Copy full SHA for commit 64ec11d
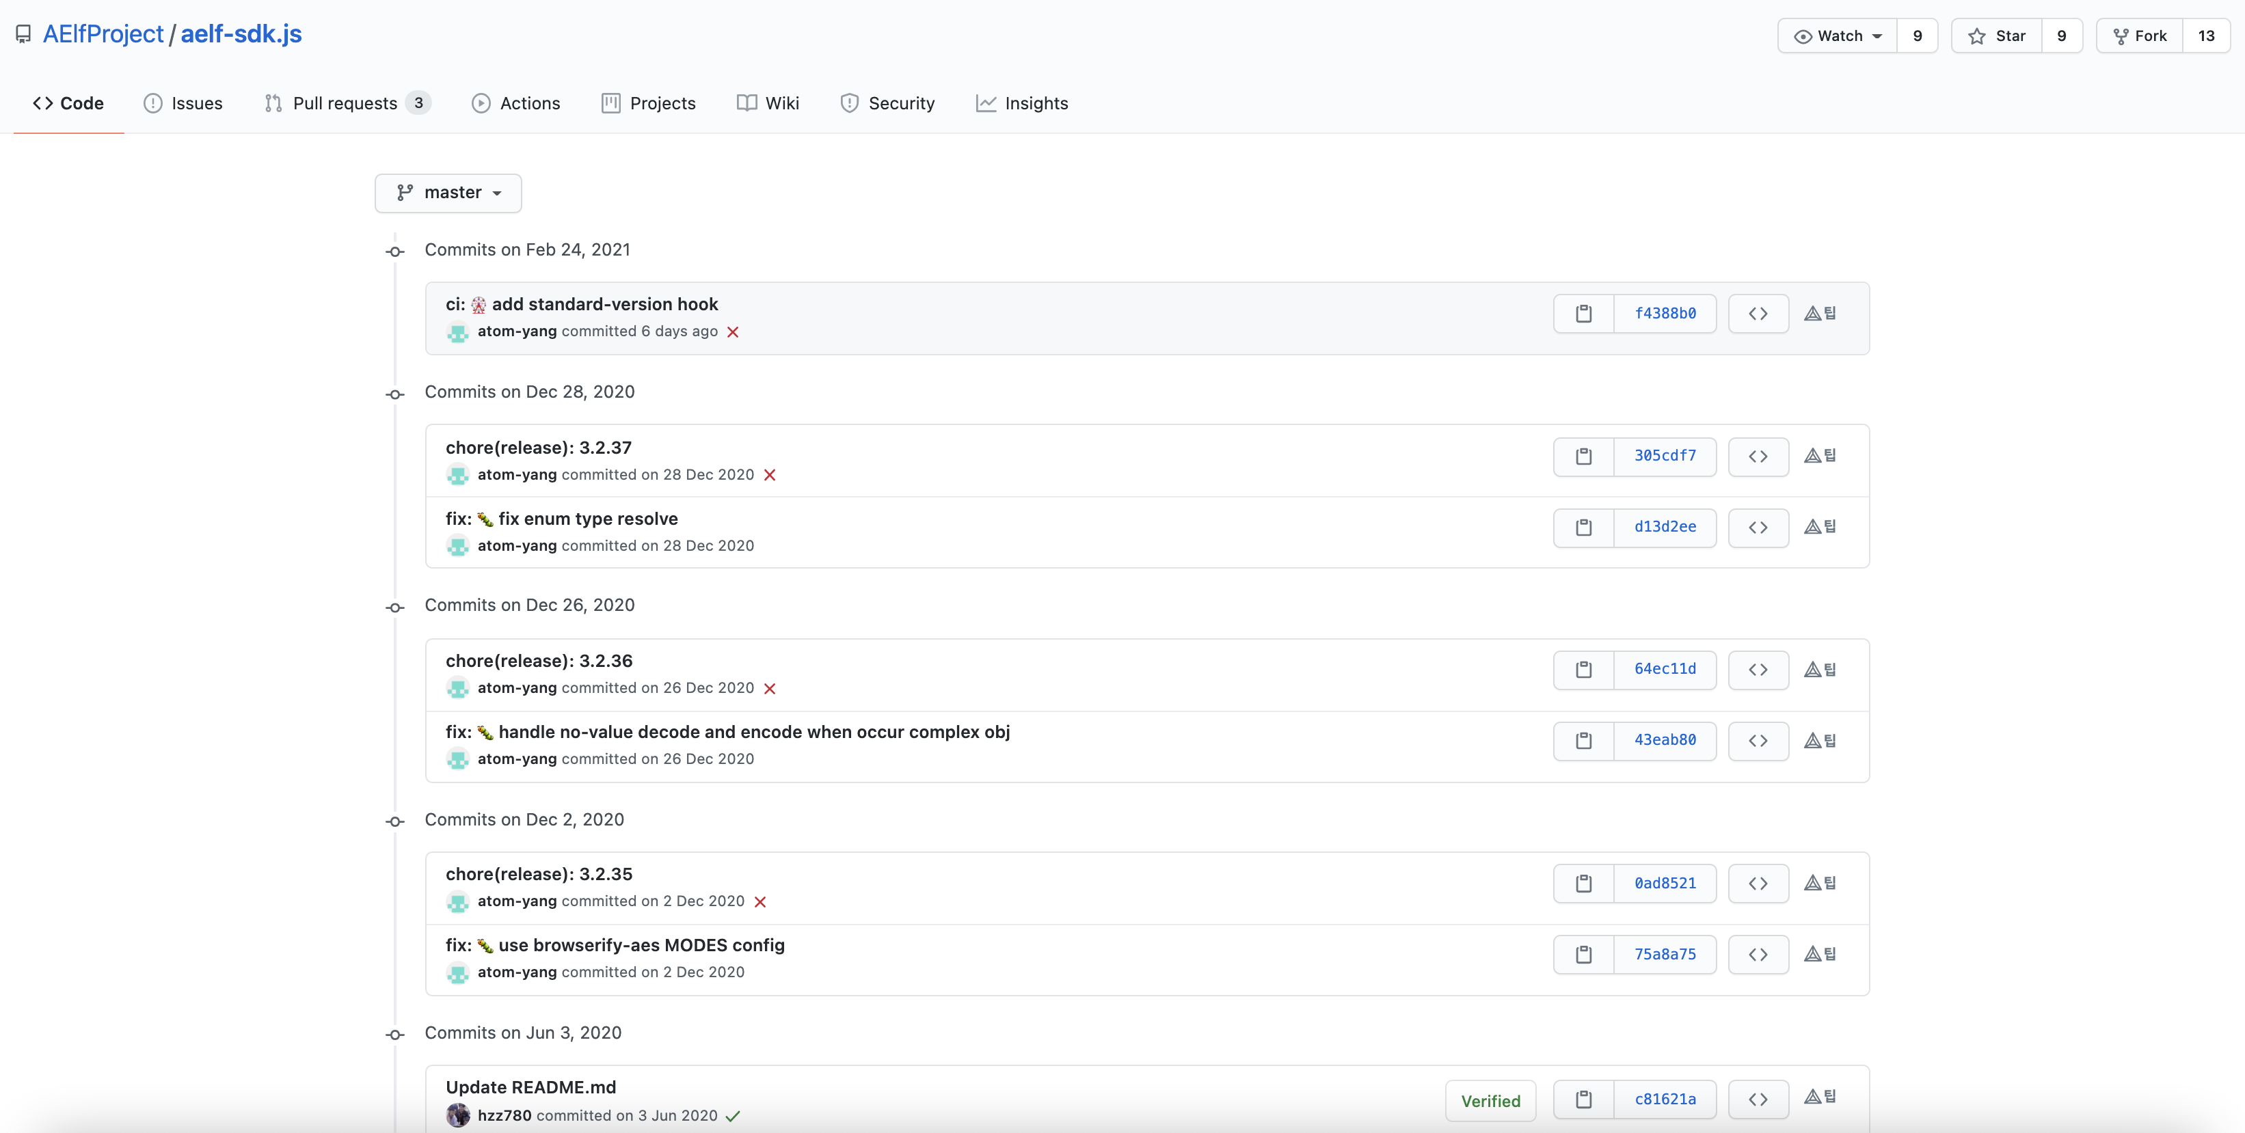Image resolution: width=2245 pixels, height=1133 pixels. tap(1583, 670)
